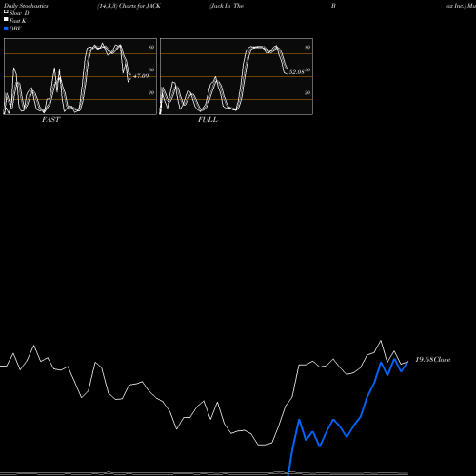Click the 52.08 value in FULL chart
Screen dimensions: 476x476
coord(296,72)
